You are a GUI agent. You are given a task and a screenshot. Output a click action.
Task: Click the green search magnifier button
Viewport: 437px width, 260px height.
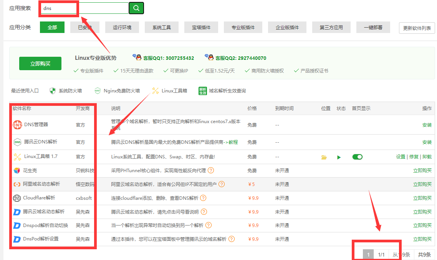pos(136,8)
